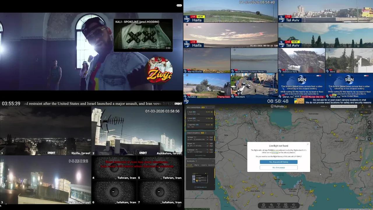Center map on my location
The image size is (373, 210).
point(370,139)
